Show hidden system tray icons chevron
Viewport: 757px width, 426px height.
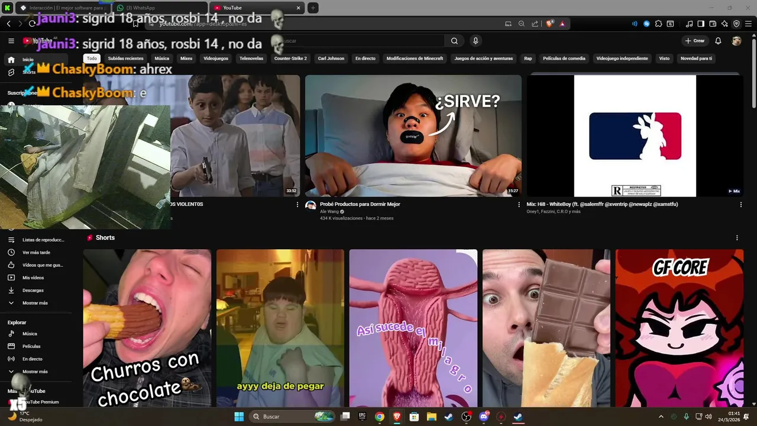pyautogui.click(x=661, y=417)
